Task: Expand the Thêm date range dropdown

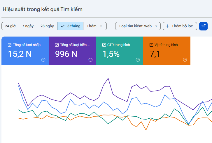Action: pyautogui.click(x=95, y=26)
